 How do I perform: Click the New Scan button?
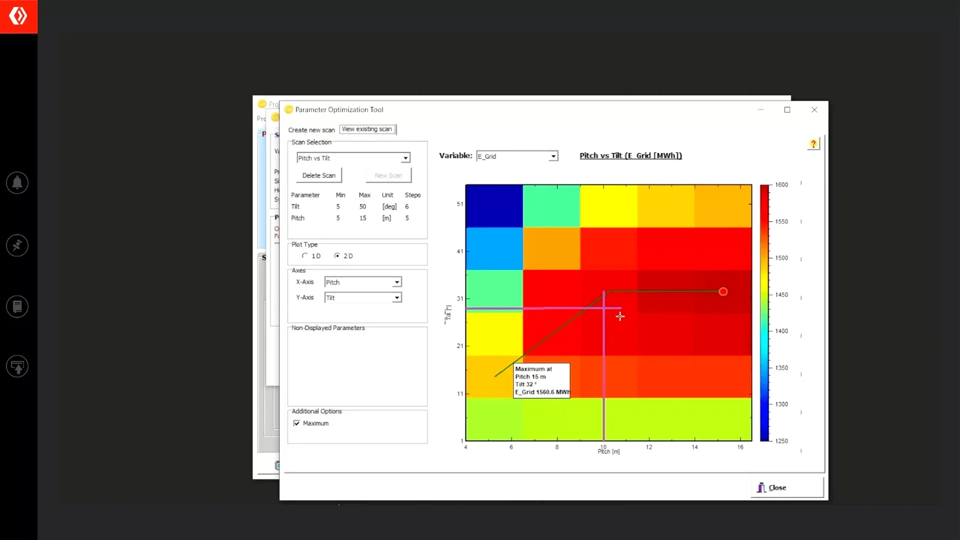pyautogui.click(x=389, y=176)
